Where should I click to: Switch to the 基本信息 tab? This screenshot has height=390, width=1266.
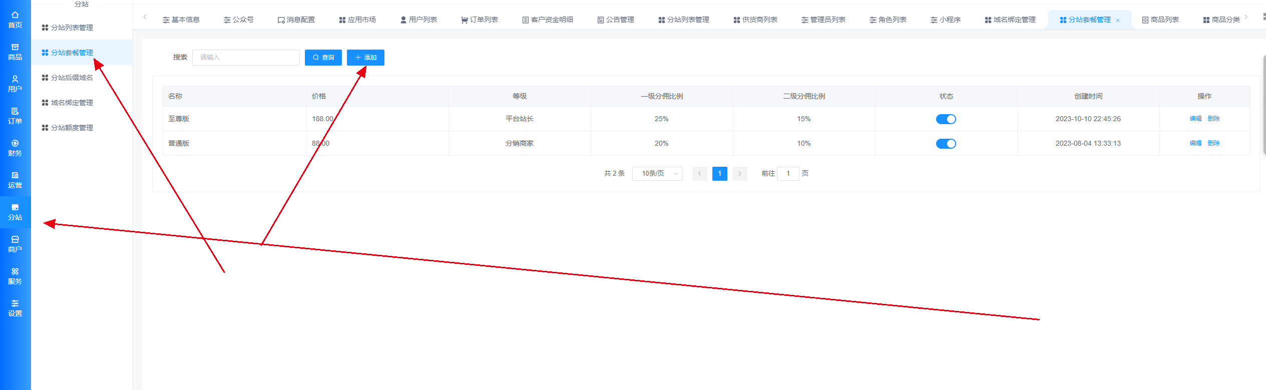point(181,20)
